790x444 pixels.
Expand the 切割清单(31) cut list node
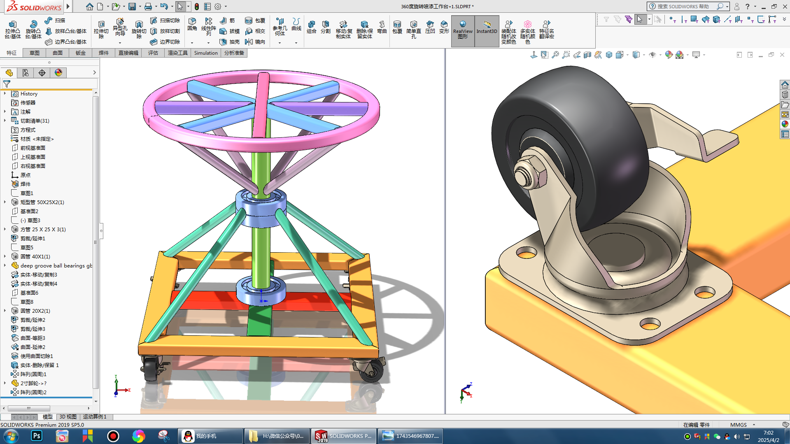(5, 121)
